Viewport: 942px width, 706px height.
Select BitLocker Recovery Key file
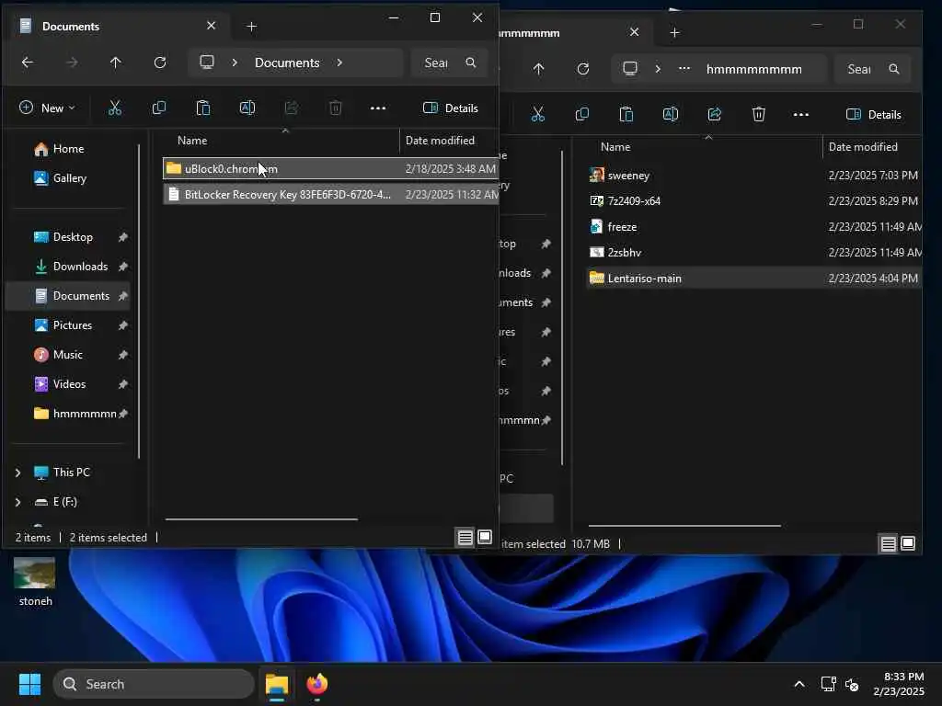[330, 195]
